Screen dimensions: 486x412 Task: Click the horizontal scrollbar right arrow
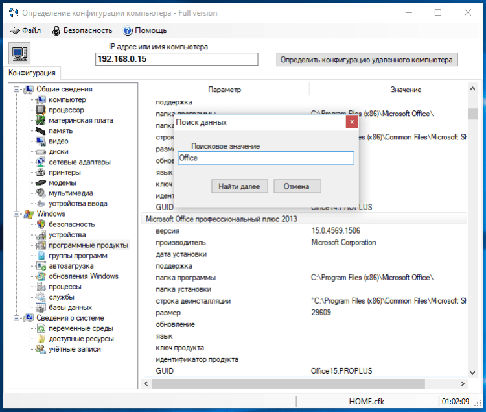click(463, 383)
